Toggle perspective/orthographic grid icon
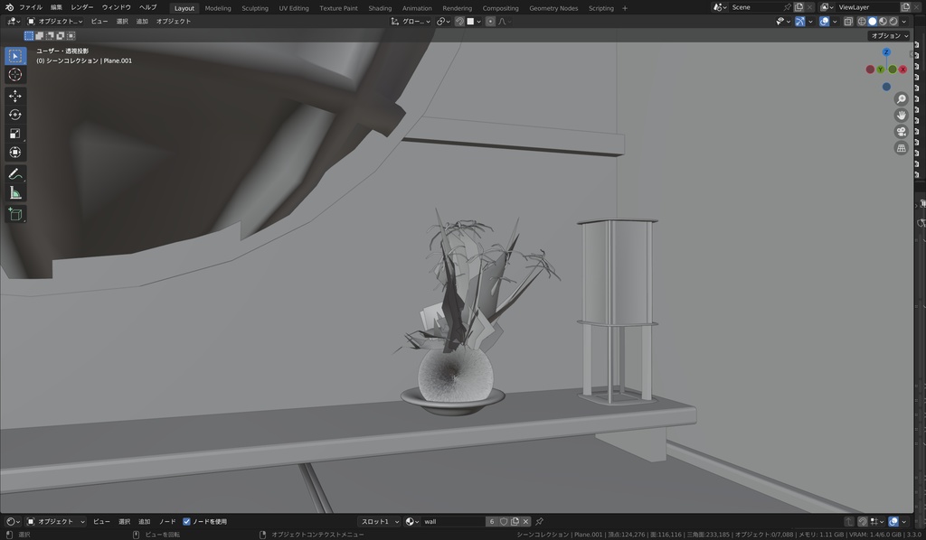 coord(902,148)
